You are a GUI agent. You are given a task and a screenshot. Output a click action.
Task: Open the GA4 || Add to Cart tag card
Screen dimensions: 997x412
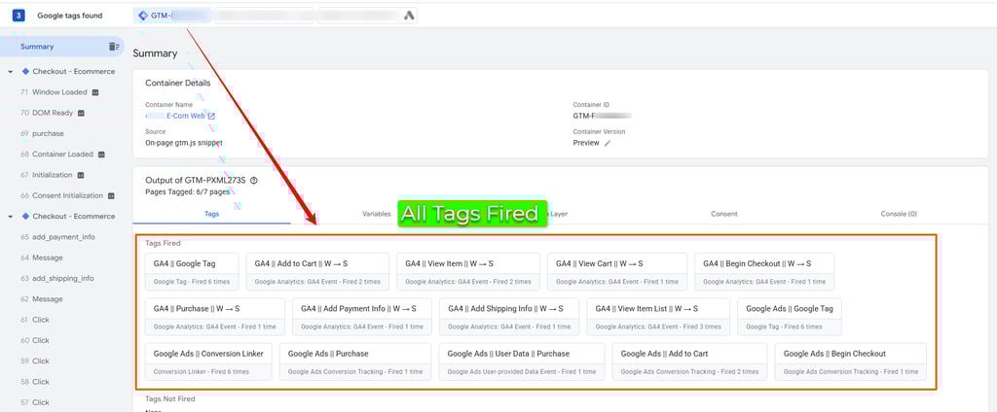pos(317,272)
